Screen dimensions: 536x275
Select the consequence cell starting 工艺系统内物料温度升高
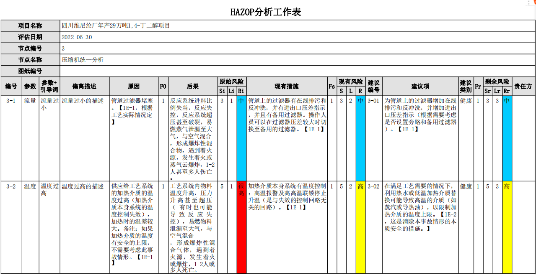click(x=193, y=227)
